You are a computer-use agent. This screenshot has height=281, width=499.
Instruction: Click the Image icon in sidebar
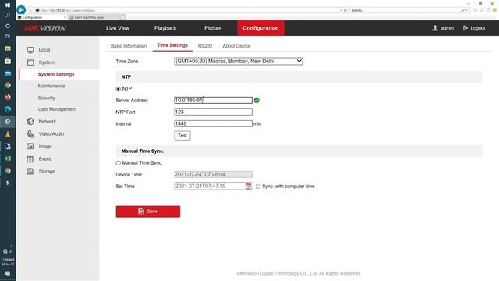(x=30, y=146)
